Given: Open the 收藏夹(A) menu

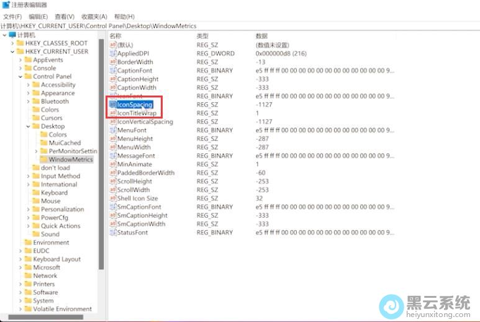Looking at the screenshot, I should pos(94,17).
